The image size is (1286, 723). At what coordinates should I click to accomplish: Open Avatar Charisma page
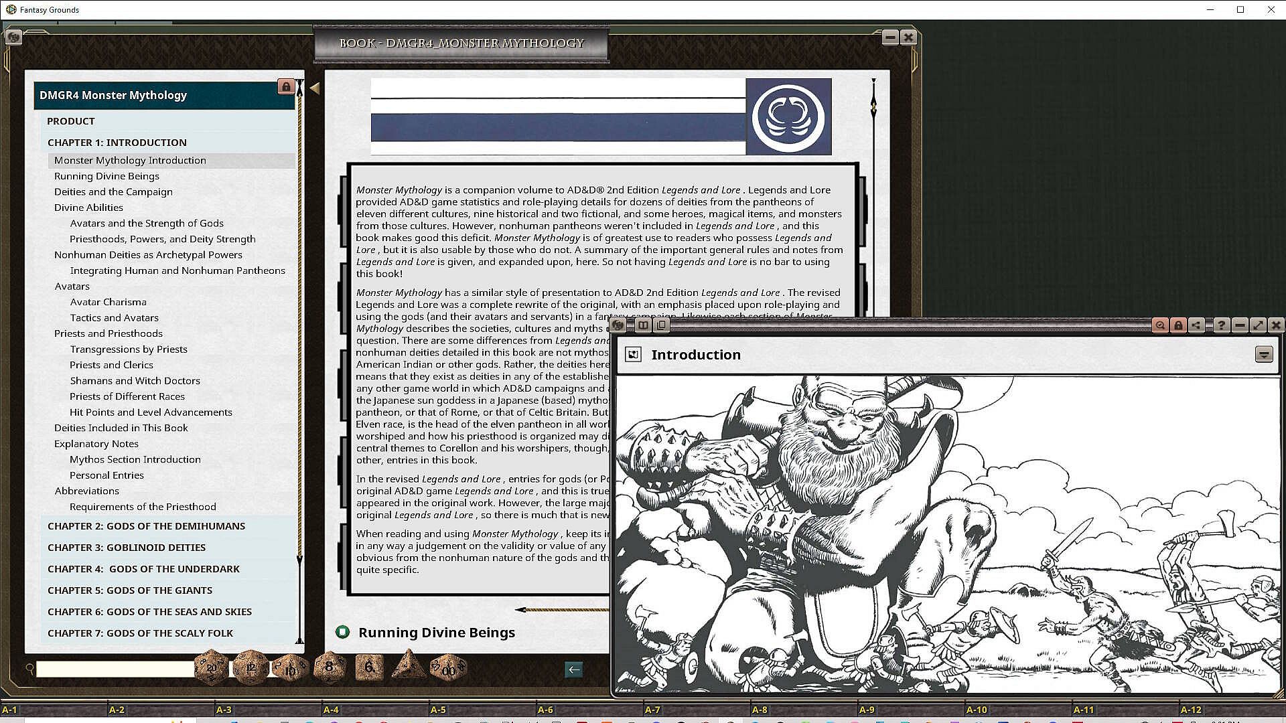(x=108, y=302)
